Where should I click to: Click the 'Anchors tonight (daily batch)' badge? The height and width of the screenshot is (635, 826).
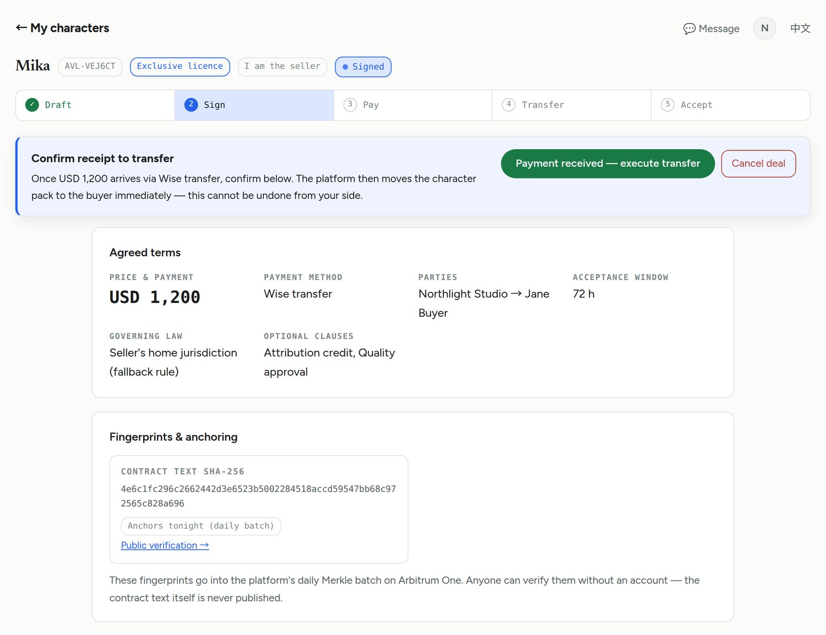tap(201, 526)
